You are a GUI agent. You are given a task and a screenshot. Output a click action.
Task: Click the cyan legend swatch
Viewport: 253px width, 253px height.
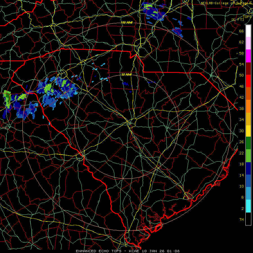tap(248, 206)
